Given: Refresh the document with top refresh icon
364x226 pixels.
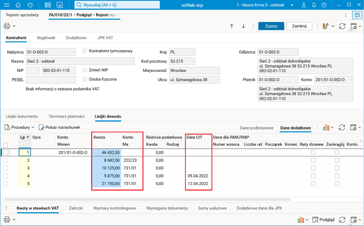Looking at the screenshot, I should 342,26.
